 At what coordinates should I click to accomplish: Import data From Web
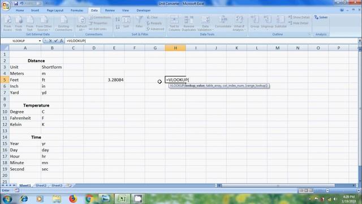(19, 23)
